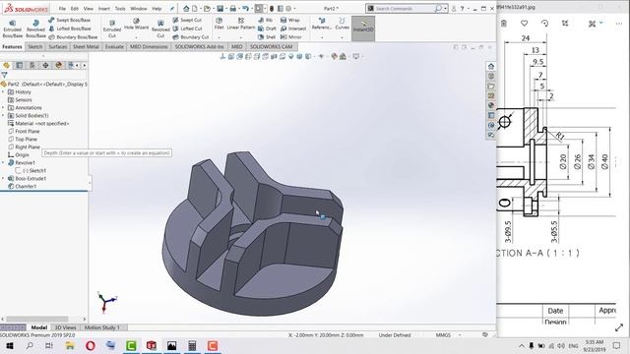Open the View menu
Image resolution: width=630 pixels, height=354 pixels.
[89, 9]
